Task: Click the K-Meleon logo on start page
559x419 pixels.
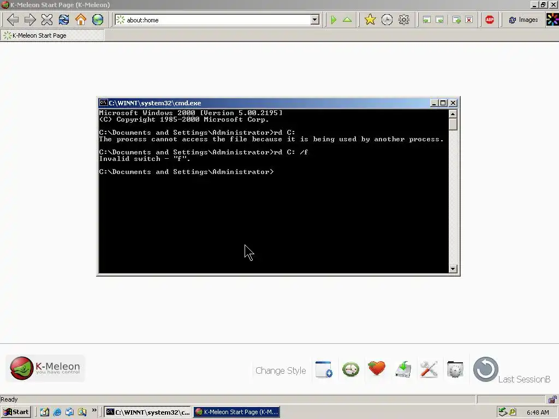Action: 45,368
